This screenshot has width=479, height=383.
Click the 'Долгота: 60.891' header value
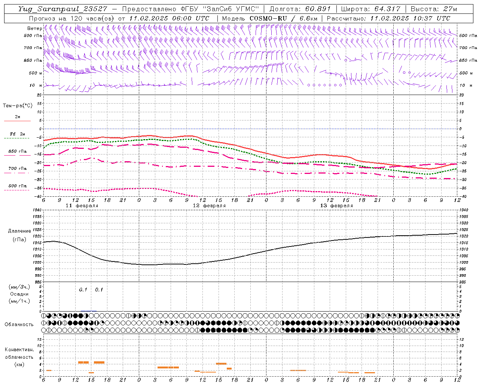[300, 9]
